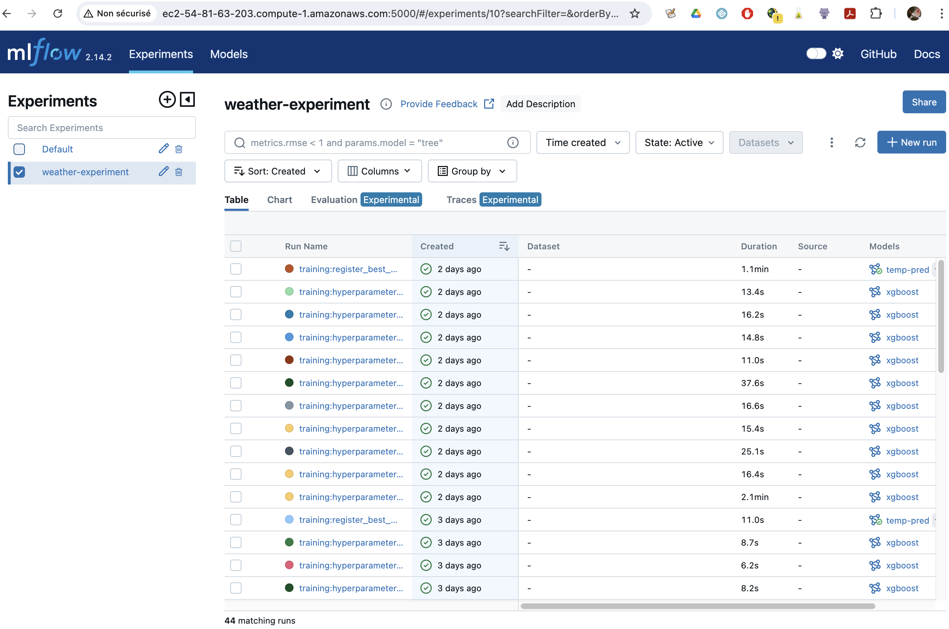The height and width of the screenshot is (629, 949).
Task: Click the pink-red dot of the 6.2s run
Action: (x=289, y=565)
